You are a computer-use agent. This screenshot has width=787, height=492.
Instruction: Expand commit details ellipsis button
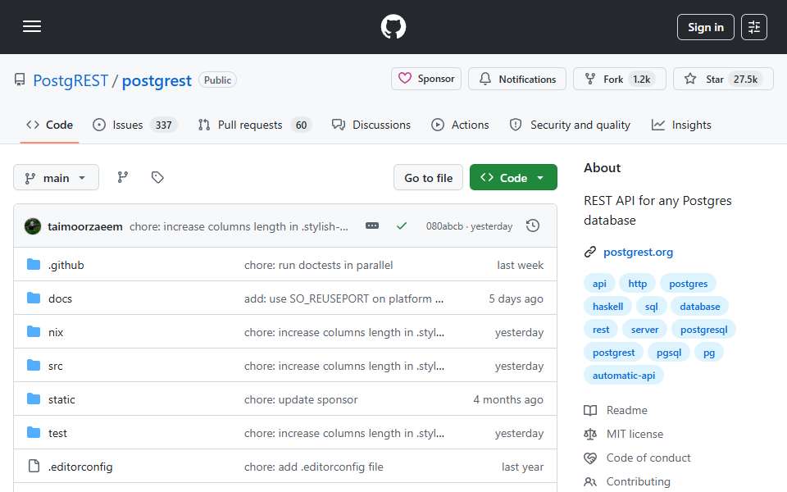point(372,226)
